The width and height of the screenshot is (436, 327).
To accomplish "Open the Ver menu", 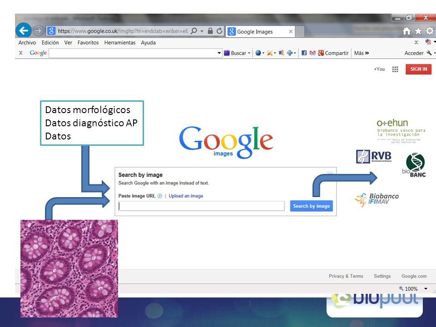I will 68,43.
